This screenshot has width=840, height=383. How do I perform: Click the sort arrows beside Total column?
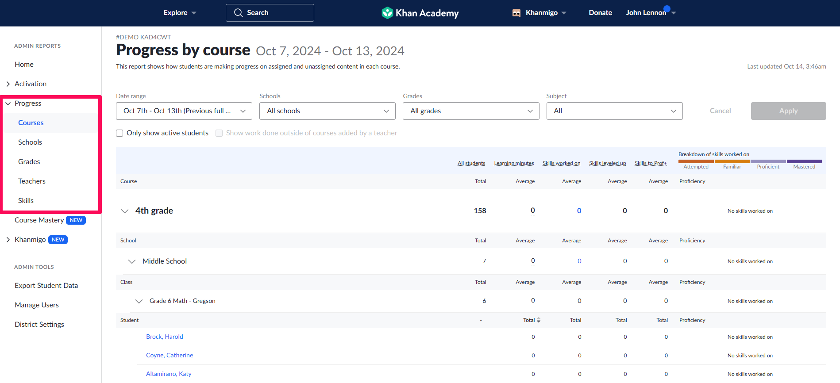539,320
